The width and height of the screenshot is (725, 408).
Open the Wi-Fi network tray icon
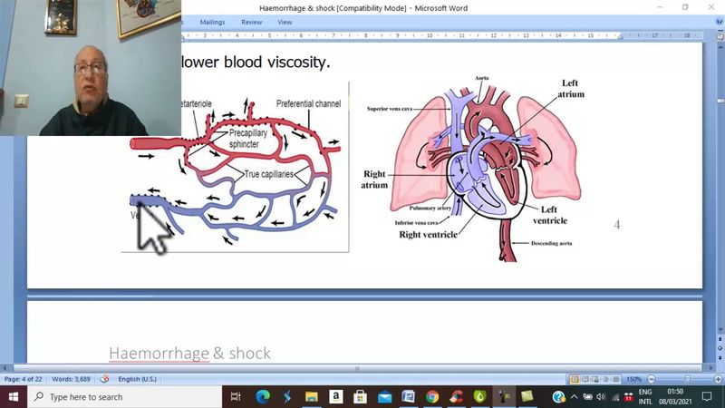[615, 397]
